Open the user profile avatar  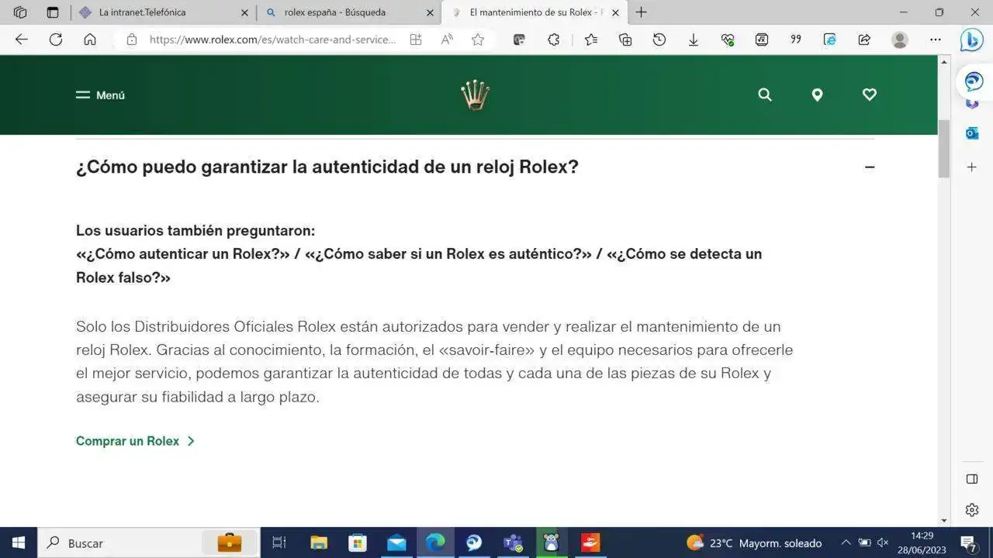coord(900,40)
